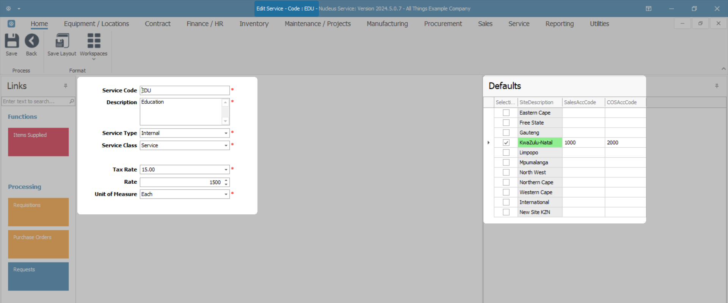Untick the KwaZulu-Natal checkbox
The width and height of the screenshot is (728, 303).
(x=506, y=142)
